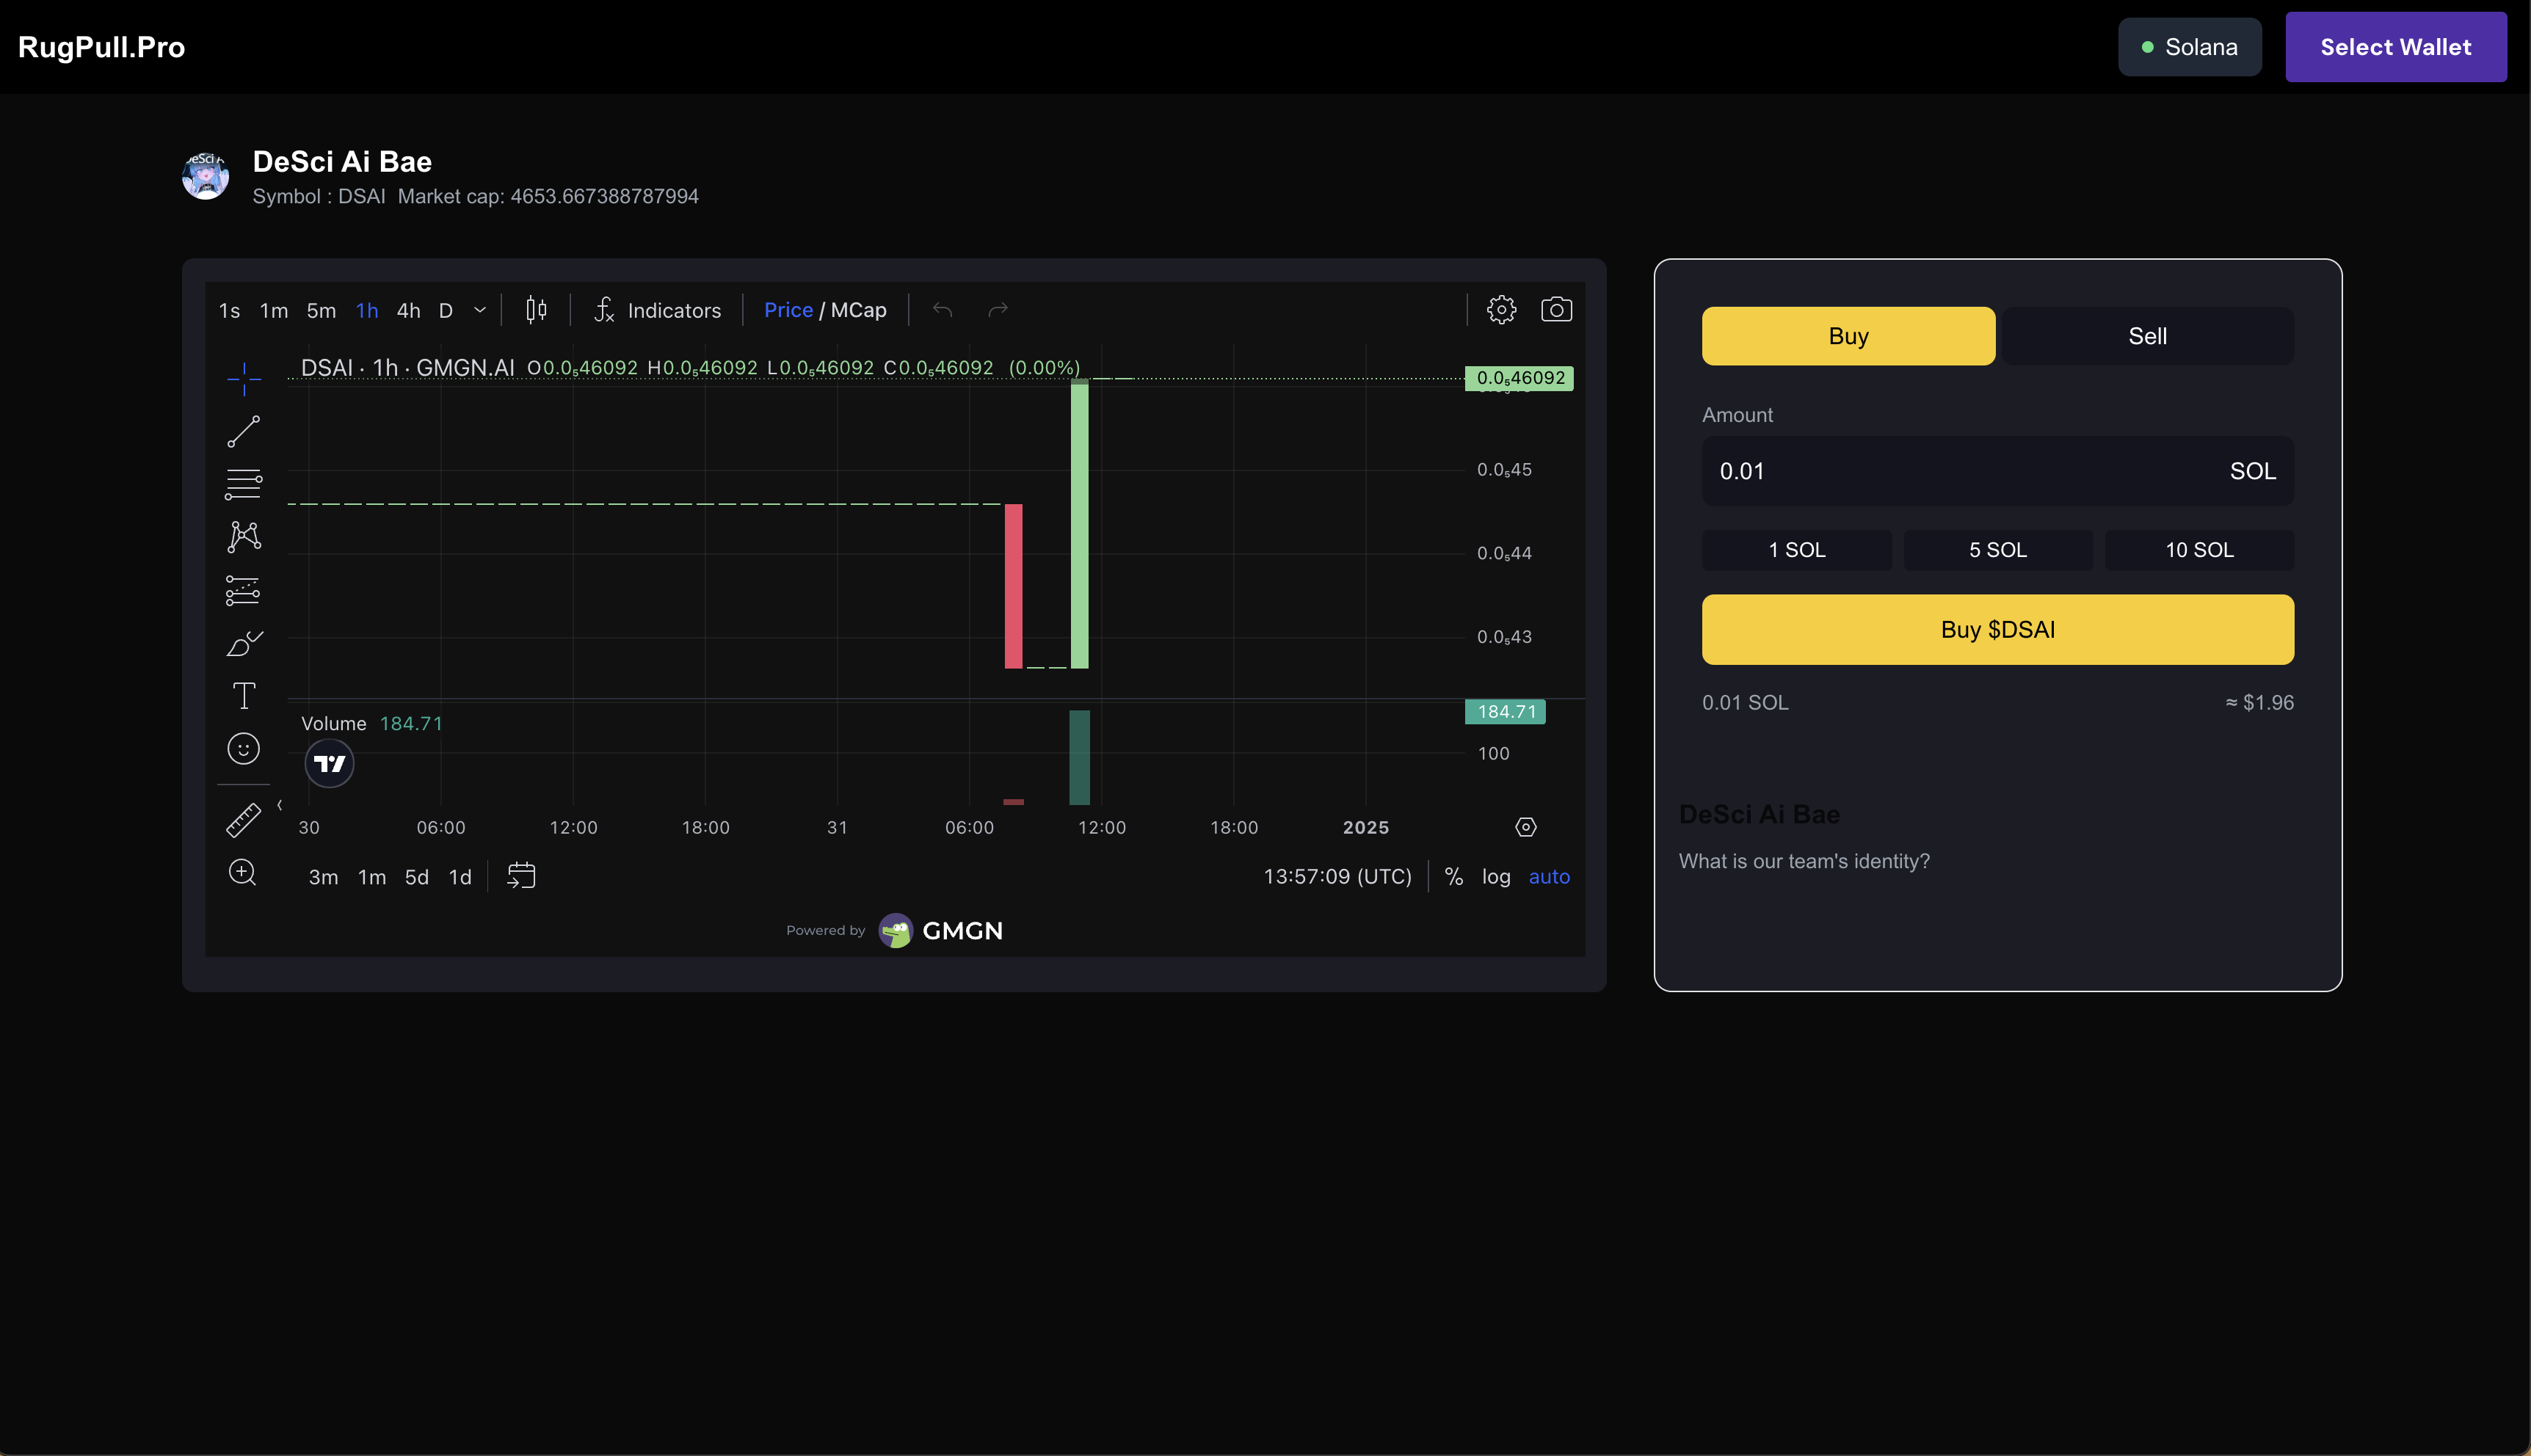Set date range to 3m
2531x1456 pixels.
coord(323,877)
